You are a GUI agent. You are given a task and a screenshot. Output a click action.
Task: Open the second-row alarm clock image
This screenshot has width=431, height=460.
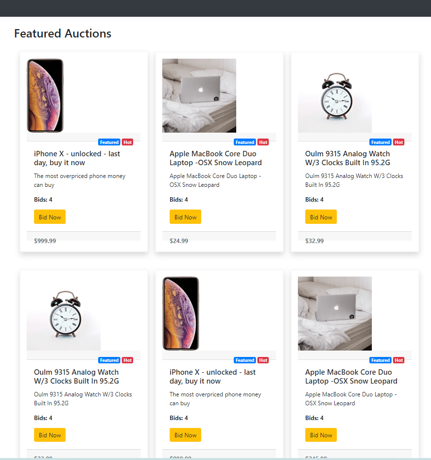(64, 314)
